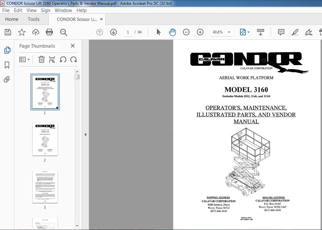The height and width of the screenshot is (230, 322).
Task: Expand the fit page options arrow
Action: 249,32
